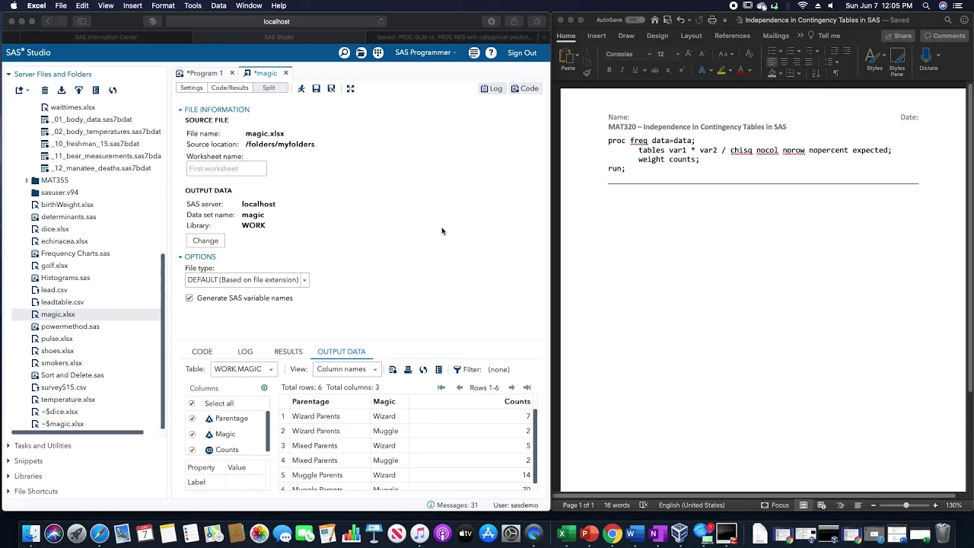
Task: Open the SAS Programmer perspective dropdown
Action: pyautogui.click(x=425, y=53)
